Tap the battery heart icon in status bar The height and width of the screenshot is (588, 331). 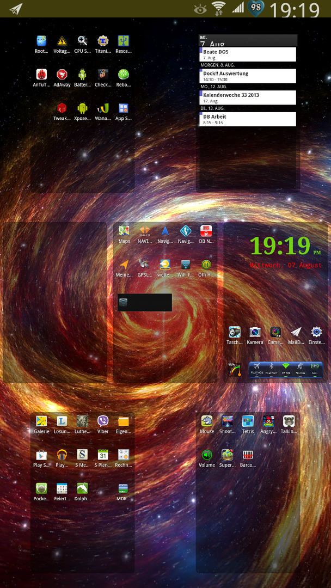point(256,8)
